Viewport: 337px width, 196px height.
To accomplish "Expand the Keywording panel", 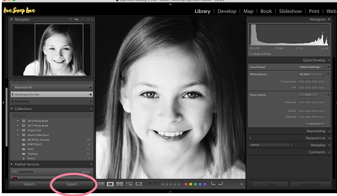I will [x=329, y=131].
